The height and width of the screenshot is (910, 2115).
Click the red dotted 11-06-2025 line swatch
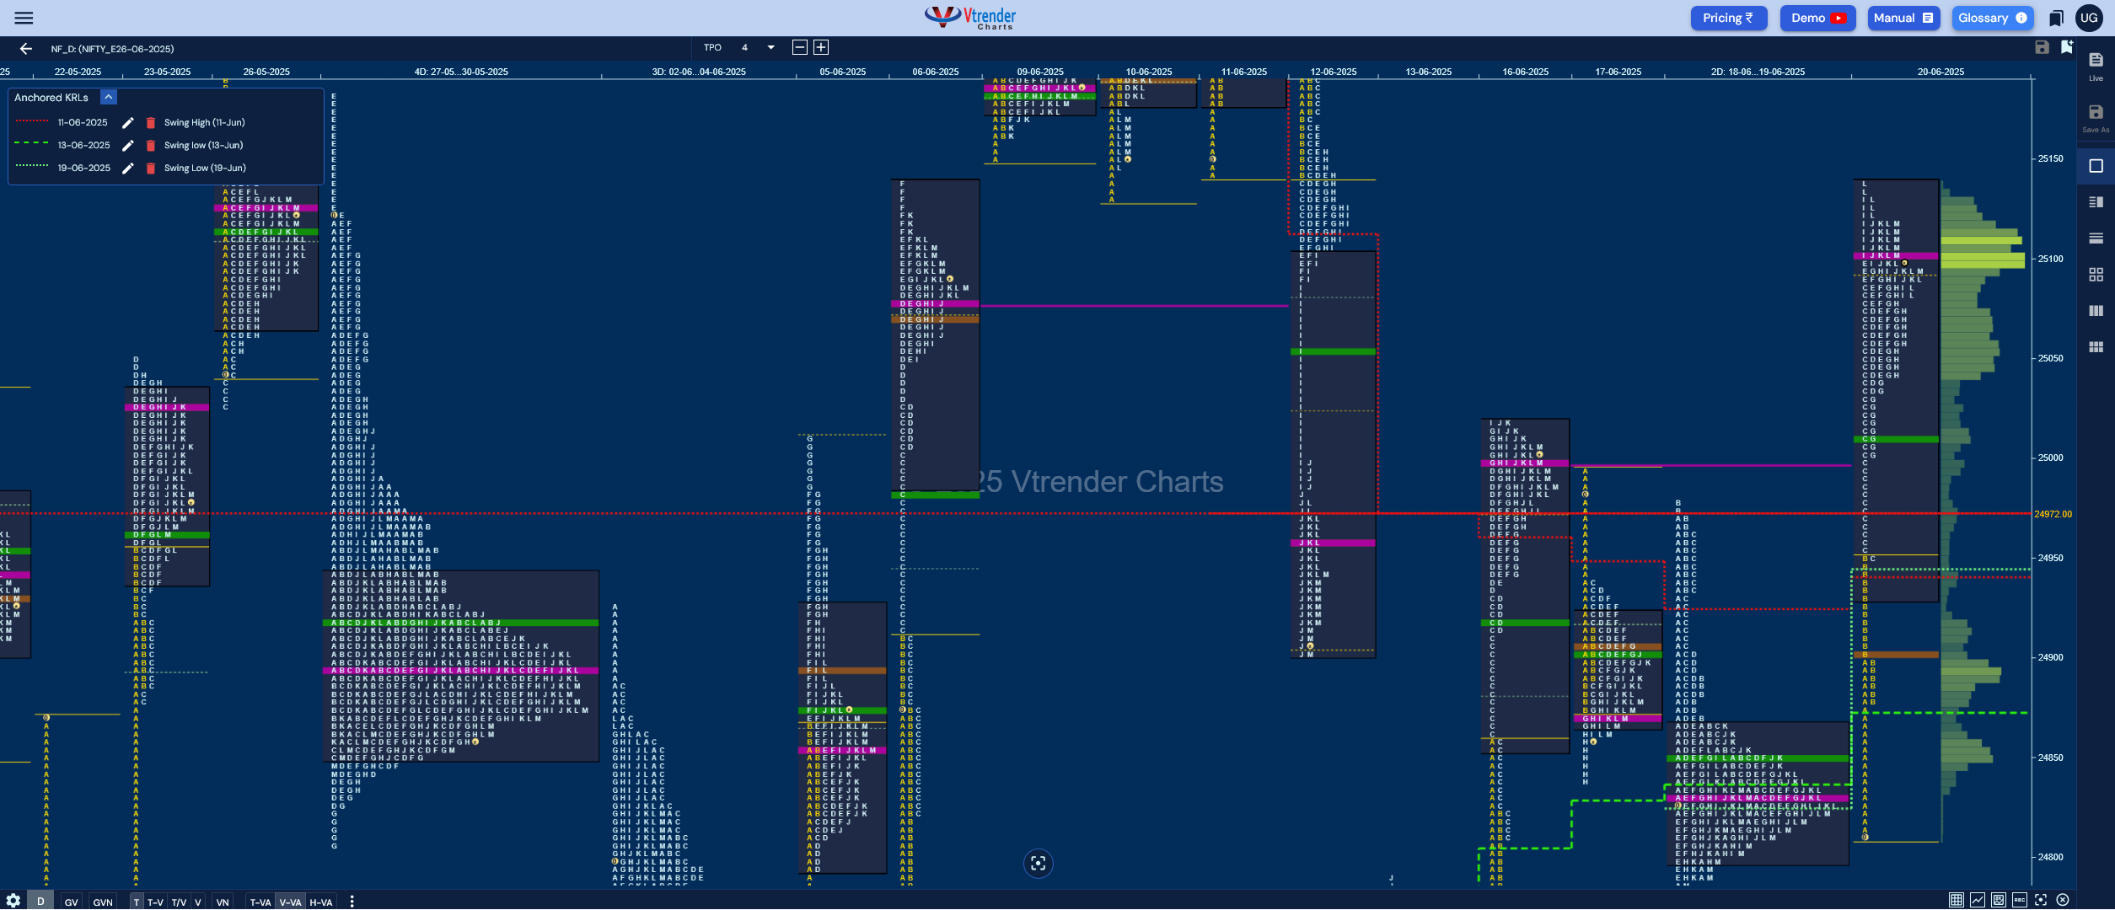pyautogui.click(x=32, y=121)
